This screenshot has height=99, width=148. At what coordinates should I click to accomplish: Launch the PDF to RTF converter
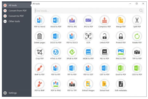[x=56, y=68]
